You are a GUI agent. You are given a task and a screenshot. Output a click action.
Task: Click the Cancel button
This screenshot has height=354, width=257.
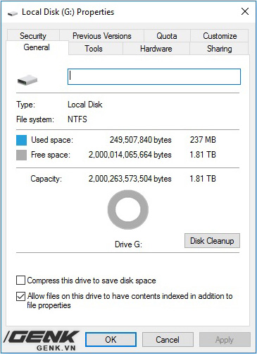pos(168,339)
